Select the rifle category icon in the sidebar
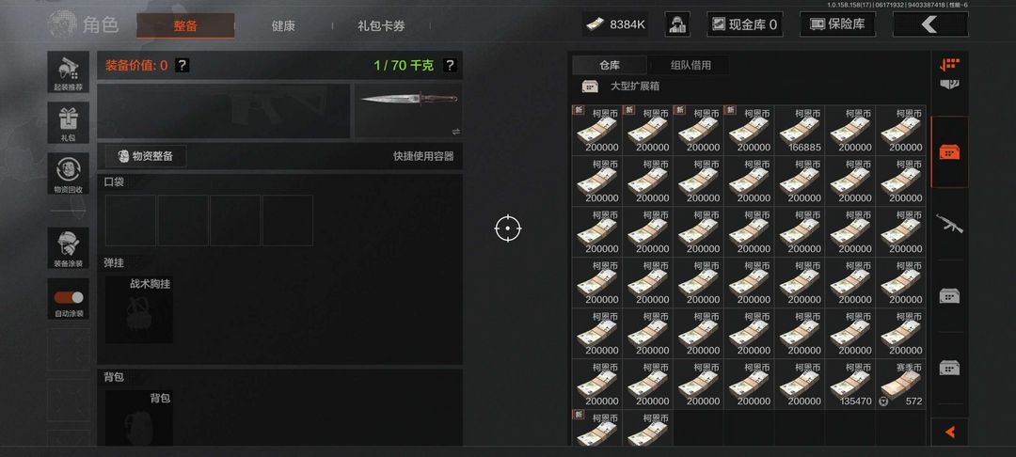The width and height of the screenshot is (1016, 457). [x=949, y=223]
